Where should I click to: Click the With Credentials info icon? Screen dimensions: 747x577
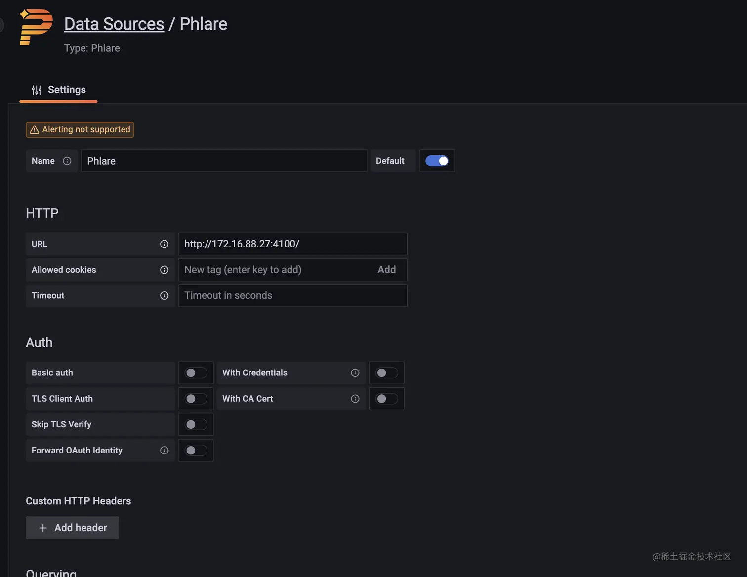(x=355, y=373)
